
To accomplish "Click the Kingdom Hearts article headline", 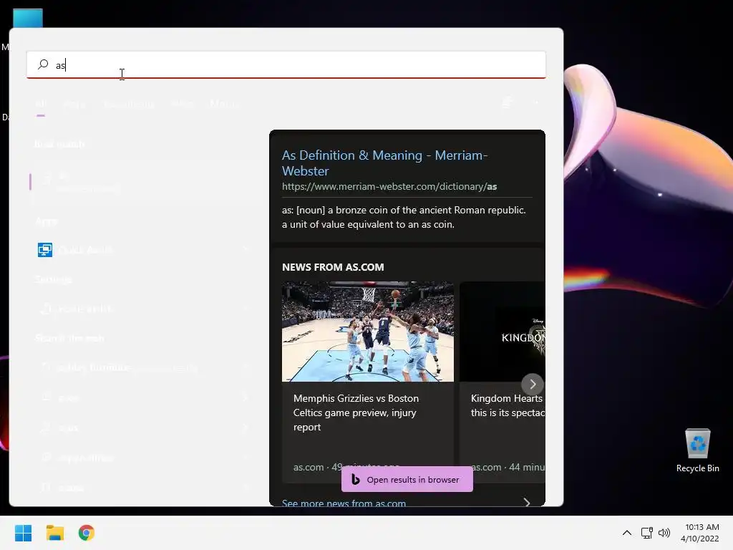I will click(508, 405).
